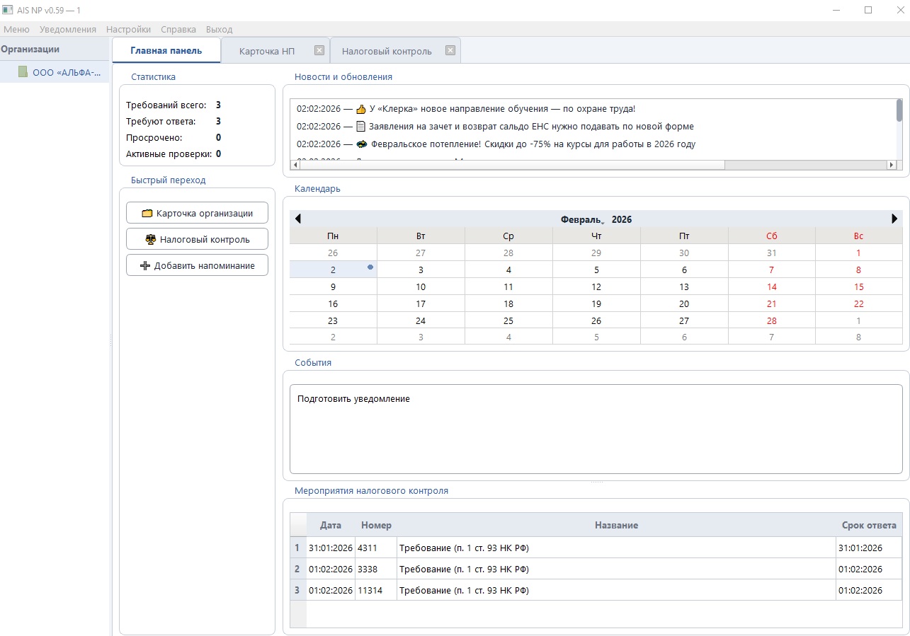Select February 18 in the calendar
The height and width of the screenshot is (636, 910).
(x=508, y=304)
